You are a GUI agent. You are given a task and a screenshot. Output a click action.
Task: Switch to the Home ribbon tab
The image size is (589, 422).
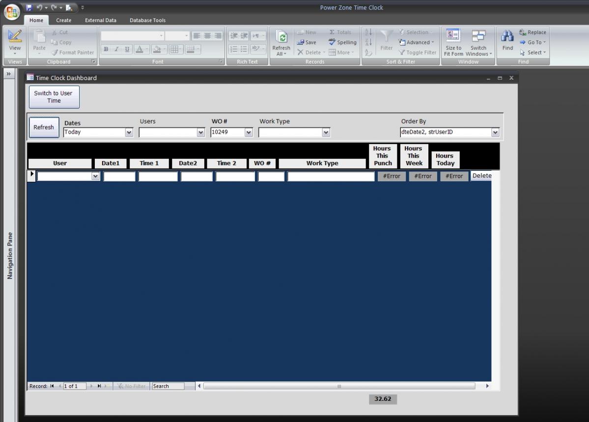coord(36,20)
